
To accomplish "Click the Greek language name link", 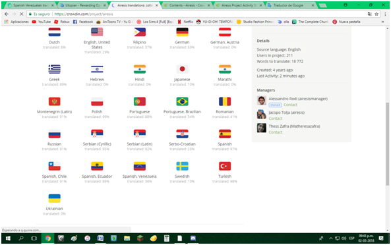I will [54, 80].
